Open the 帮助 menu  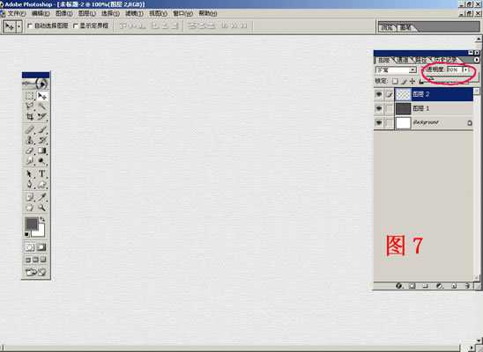click(x=208, y=13)
